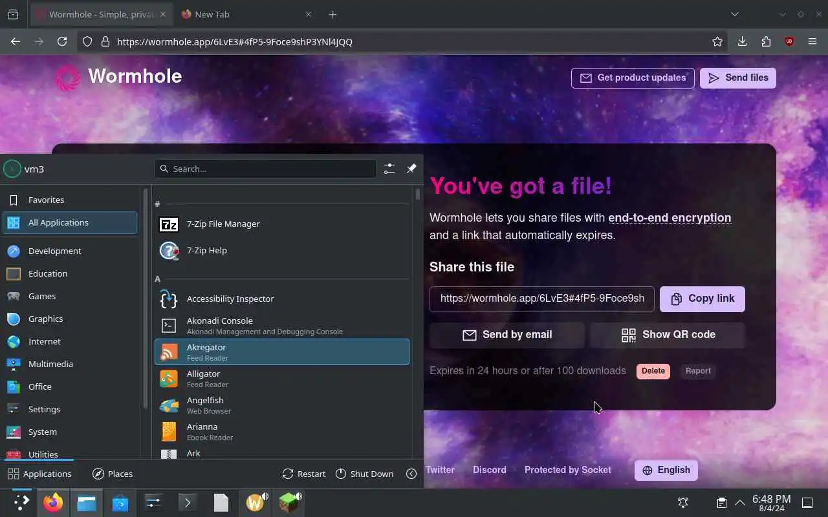Go back to previous page

pos(16,41)
